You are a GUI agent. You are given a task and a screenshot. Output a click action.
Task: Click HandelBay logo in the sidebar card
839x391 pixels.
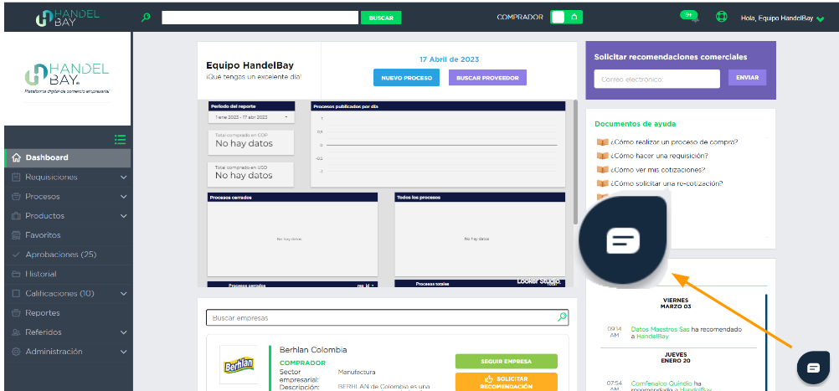click(x=67, y=78)
